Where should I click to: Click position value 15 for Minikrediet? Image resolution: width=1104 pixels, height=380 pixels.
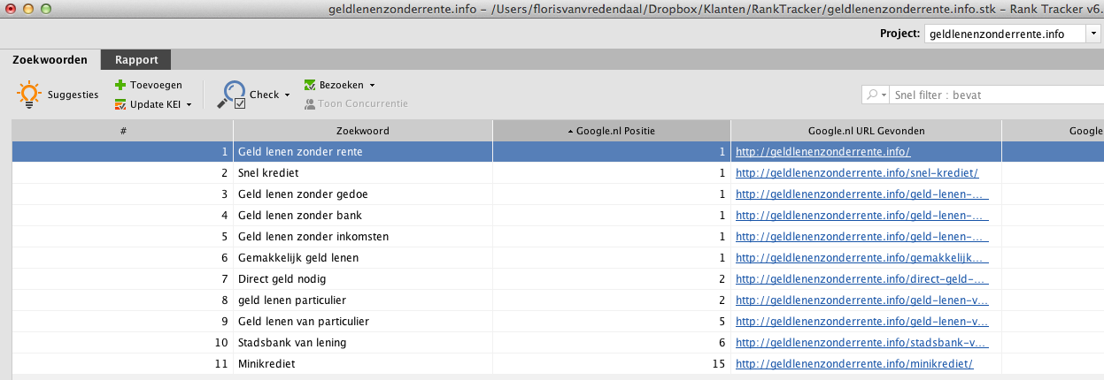[719, 364]
